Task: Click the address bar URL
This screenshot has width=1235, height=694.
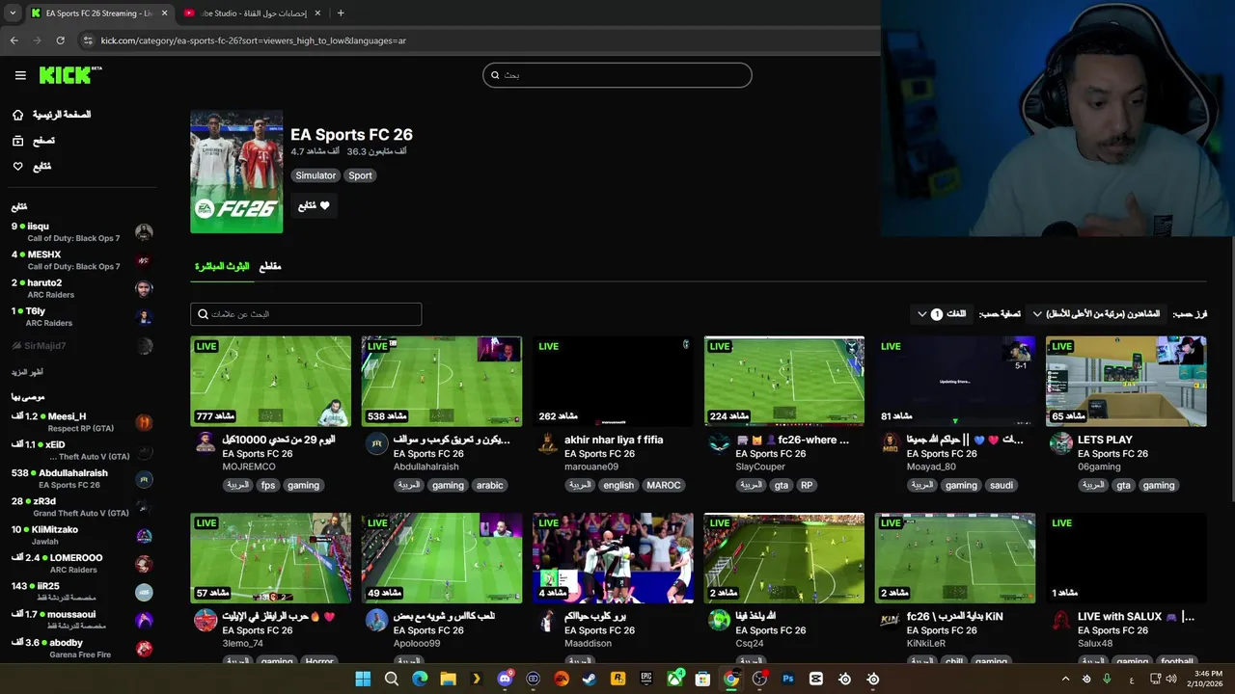Action: pyautogui.click(x=253, y=40)
